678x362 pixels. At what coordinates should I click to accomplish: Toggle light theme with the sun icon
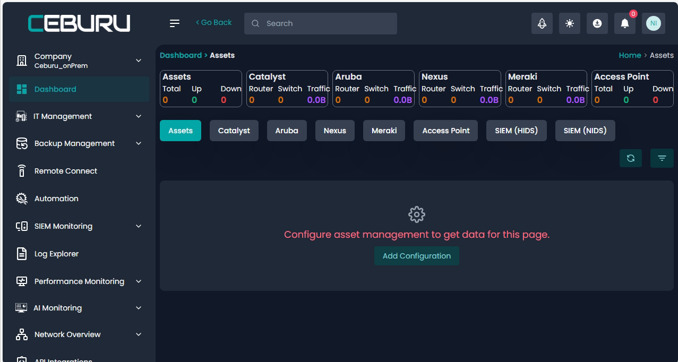pyautogui.click(x=570, y=23)
